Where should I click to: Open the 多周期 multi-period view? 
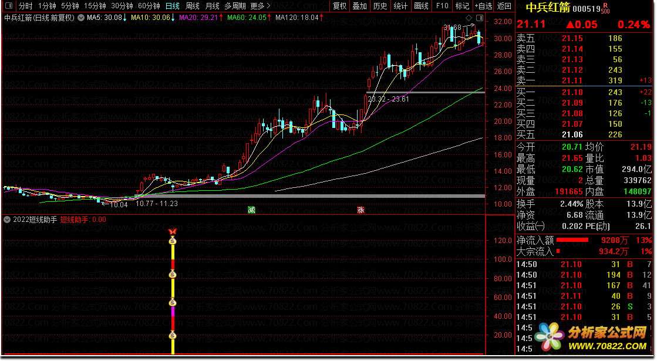pos(235,6)
